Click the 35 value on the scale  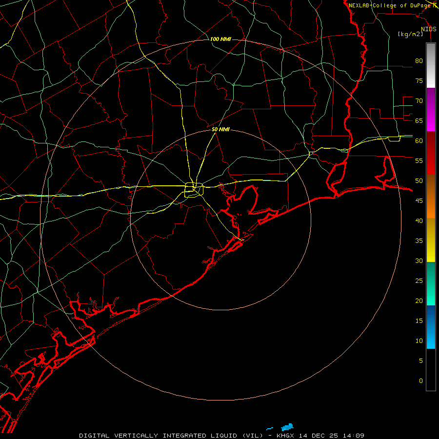click(419, 241)
